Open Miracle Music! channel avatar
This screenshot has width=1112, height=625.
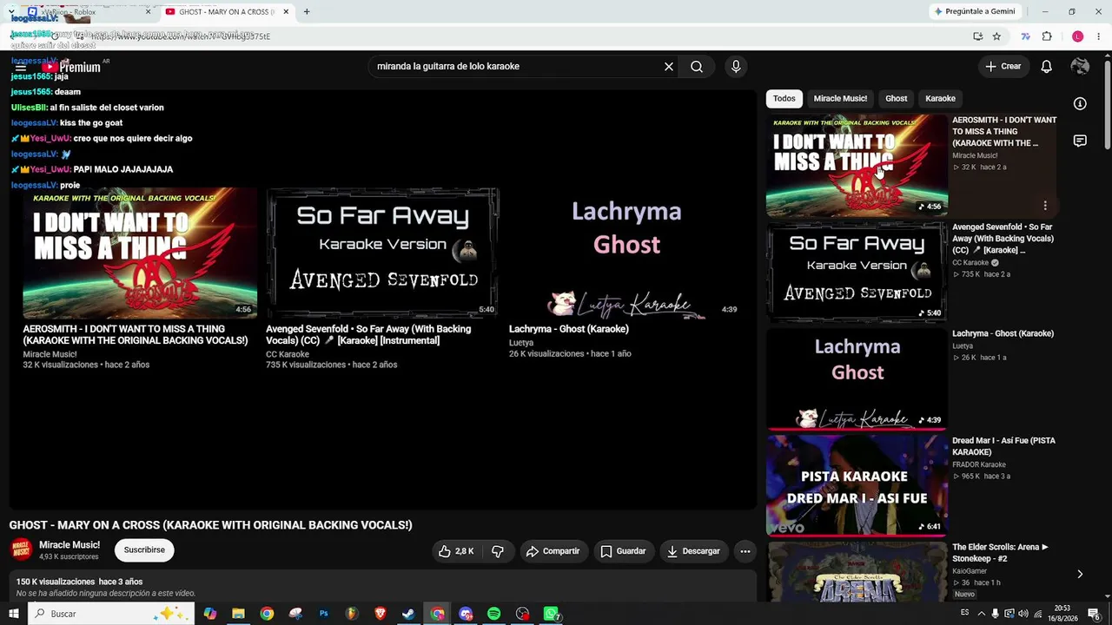point(21,550)
